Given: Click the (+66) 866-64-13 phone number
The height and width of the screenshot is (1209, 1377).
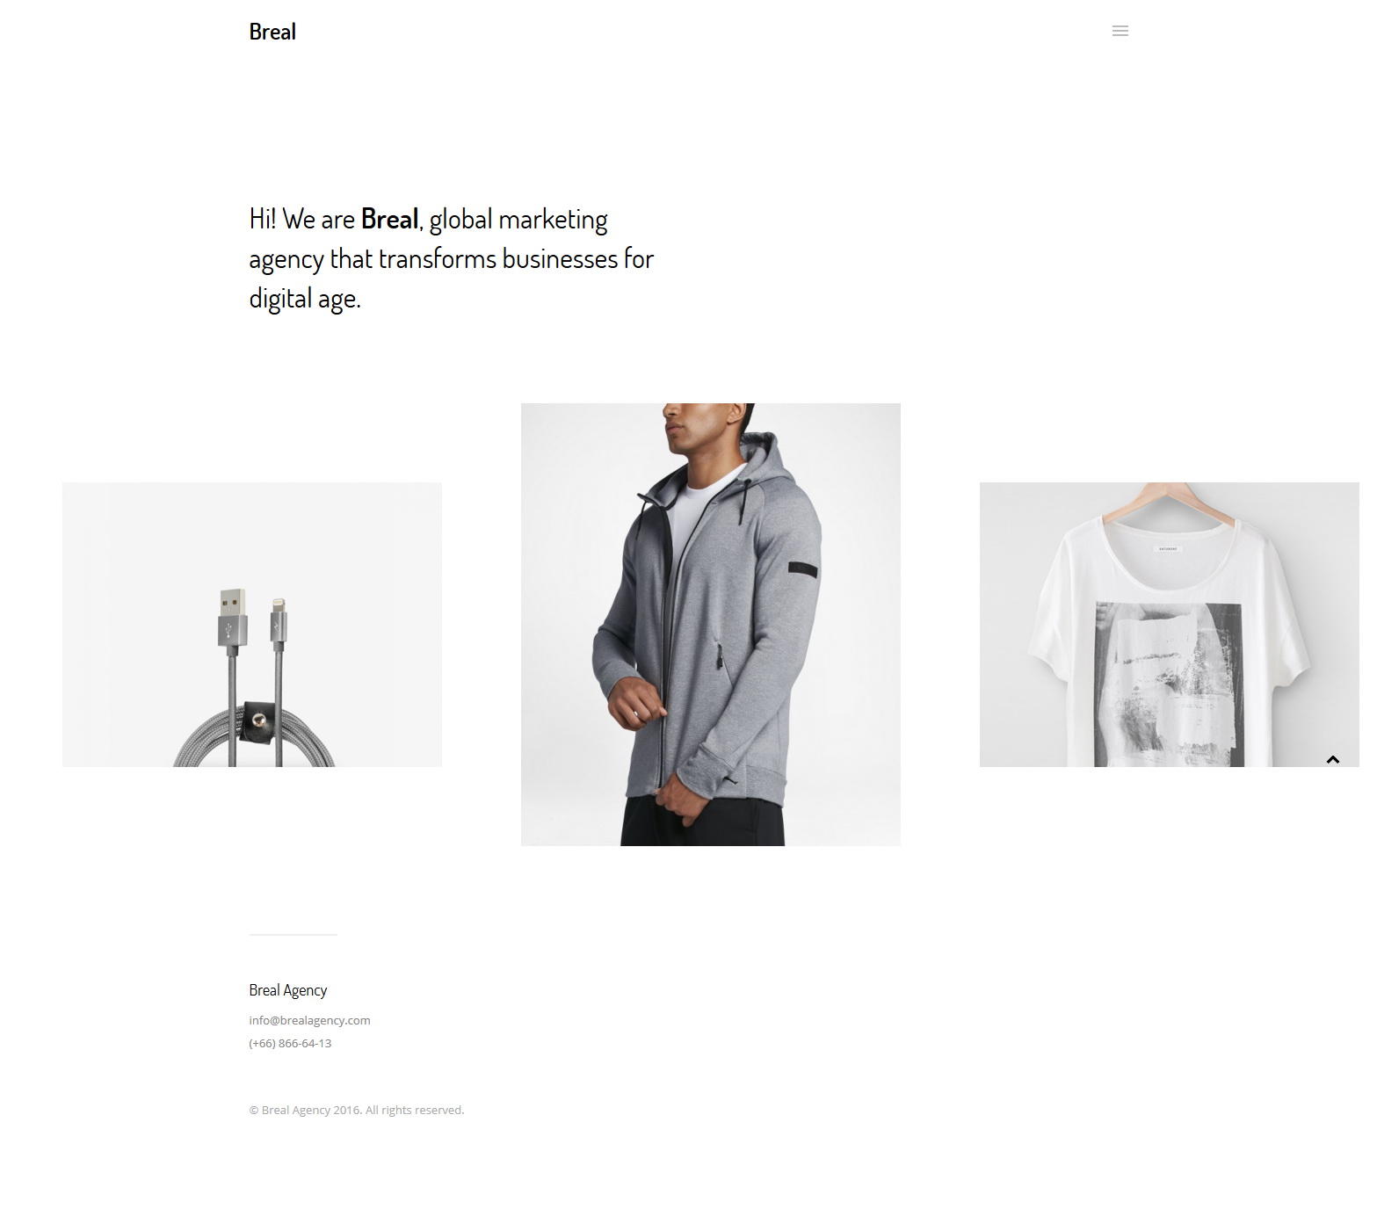Looking at the screenshot, I should (x=290, y=1043).
